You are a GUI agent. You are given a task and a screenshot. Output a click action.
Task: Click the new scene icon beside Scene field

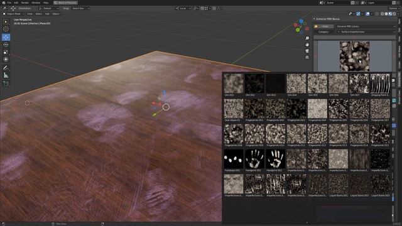point(352,3)
